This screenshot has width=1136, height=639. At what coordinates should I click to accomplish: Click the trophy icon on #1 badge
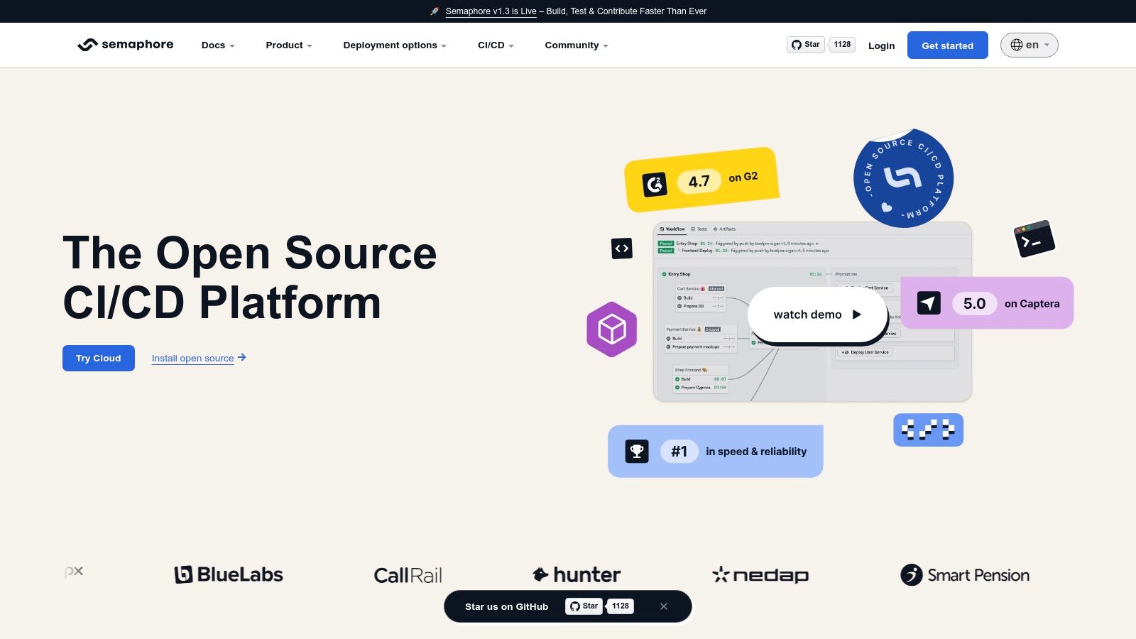637,451
